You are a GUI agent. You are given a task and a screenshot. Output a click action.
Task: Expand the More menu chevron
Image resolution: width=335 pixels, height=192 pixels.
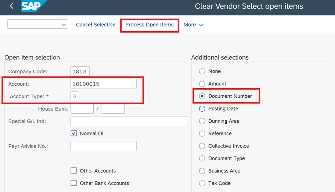pos(201,25)
